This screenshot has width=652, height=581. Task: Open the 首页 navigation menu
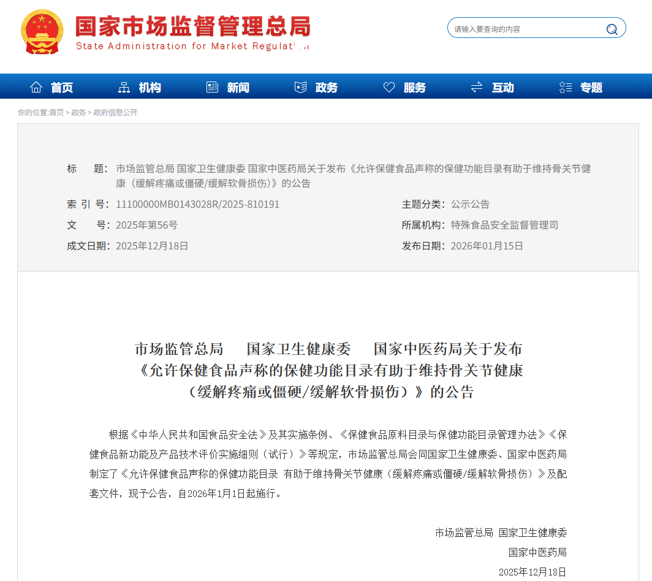coord(62,86)
